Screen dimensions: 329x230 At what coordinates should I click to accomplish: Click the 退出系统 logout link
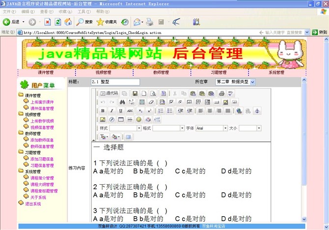(x=33, y=204)
